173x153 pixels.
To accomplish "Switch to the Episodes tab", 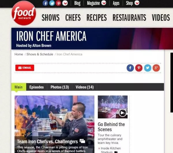I will coord(37,87).
